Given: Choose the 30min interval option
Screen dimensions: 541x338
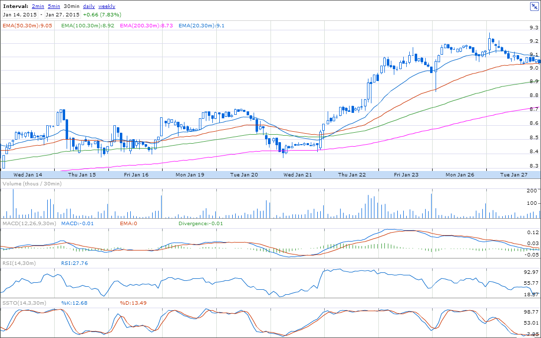Looking at the screenshot, I should point(72,6).
